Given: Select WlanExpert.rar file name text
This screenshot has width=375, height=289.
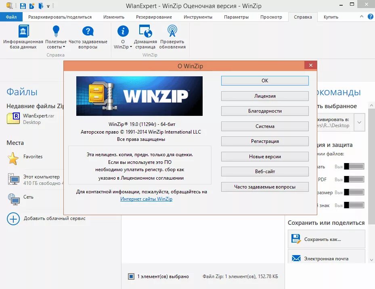Looking at the screenshot, I should 38,116.
